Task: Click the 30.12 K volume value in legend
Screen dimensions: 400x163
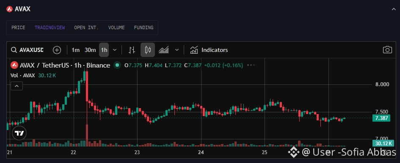Action: (x=47, y=76)
